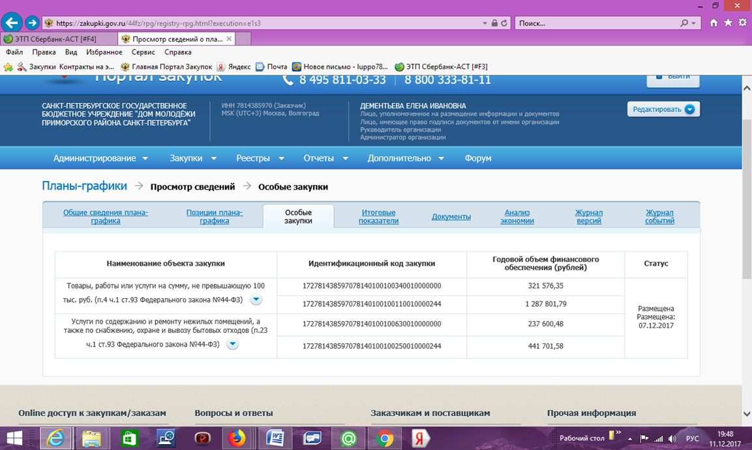Open the browser settings gear icon
752x450 pixels.
click(x=742, y=23)
